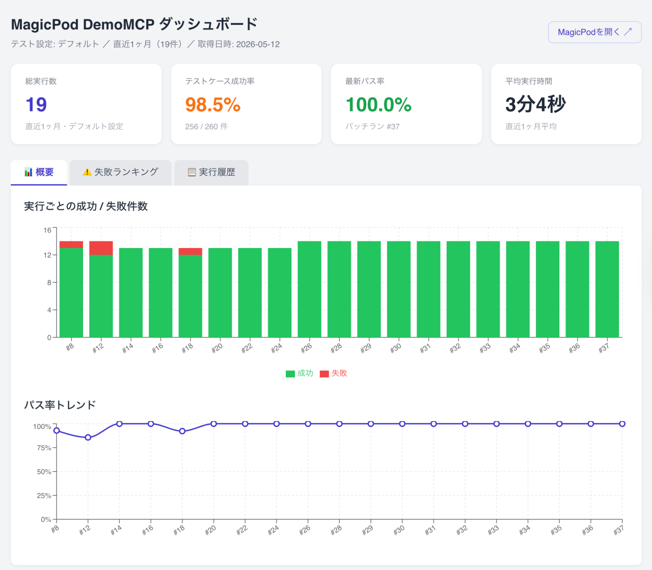
Task: Click the green bar for run #30
Action: pyautogui.click(x=399, y=289)
